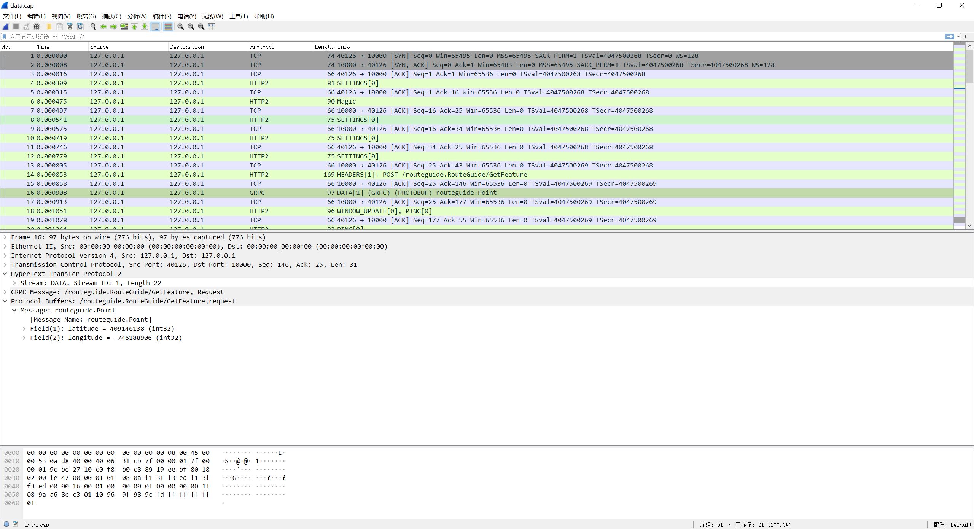This screenshot has width=974, height=529.
Task: Apply the display filter arrow button
Action: 950,37
